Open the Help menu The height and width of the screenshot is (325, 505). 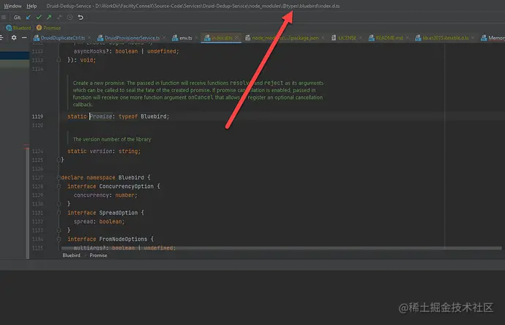pos(31,6)
